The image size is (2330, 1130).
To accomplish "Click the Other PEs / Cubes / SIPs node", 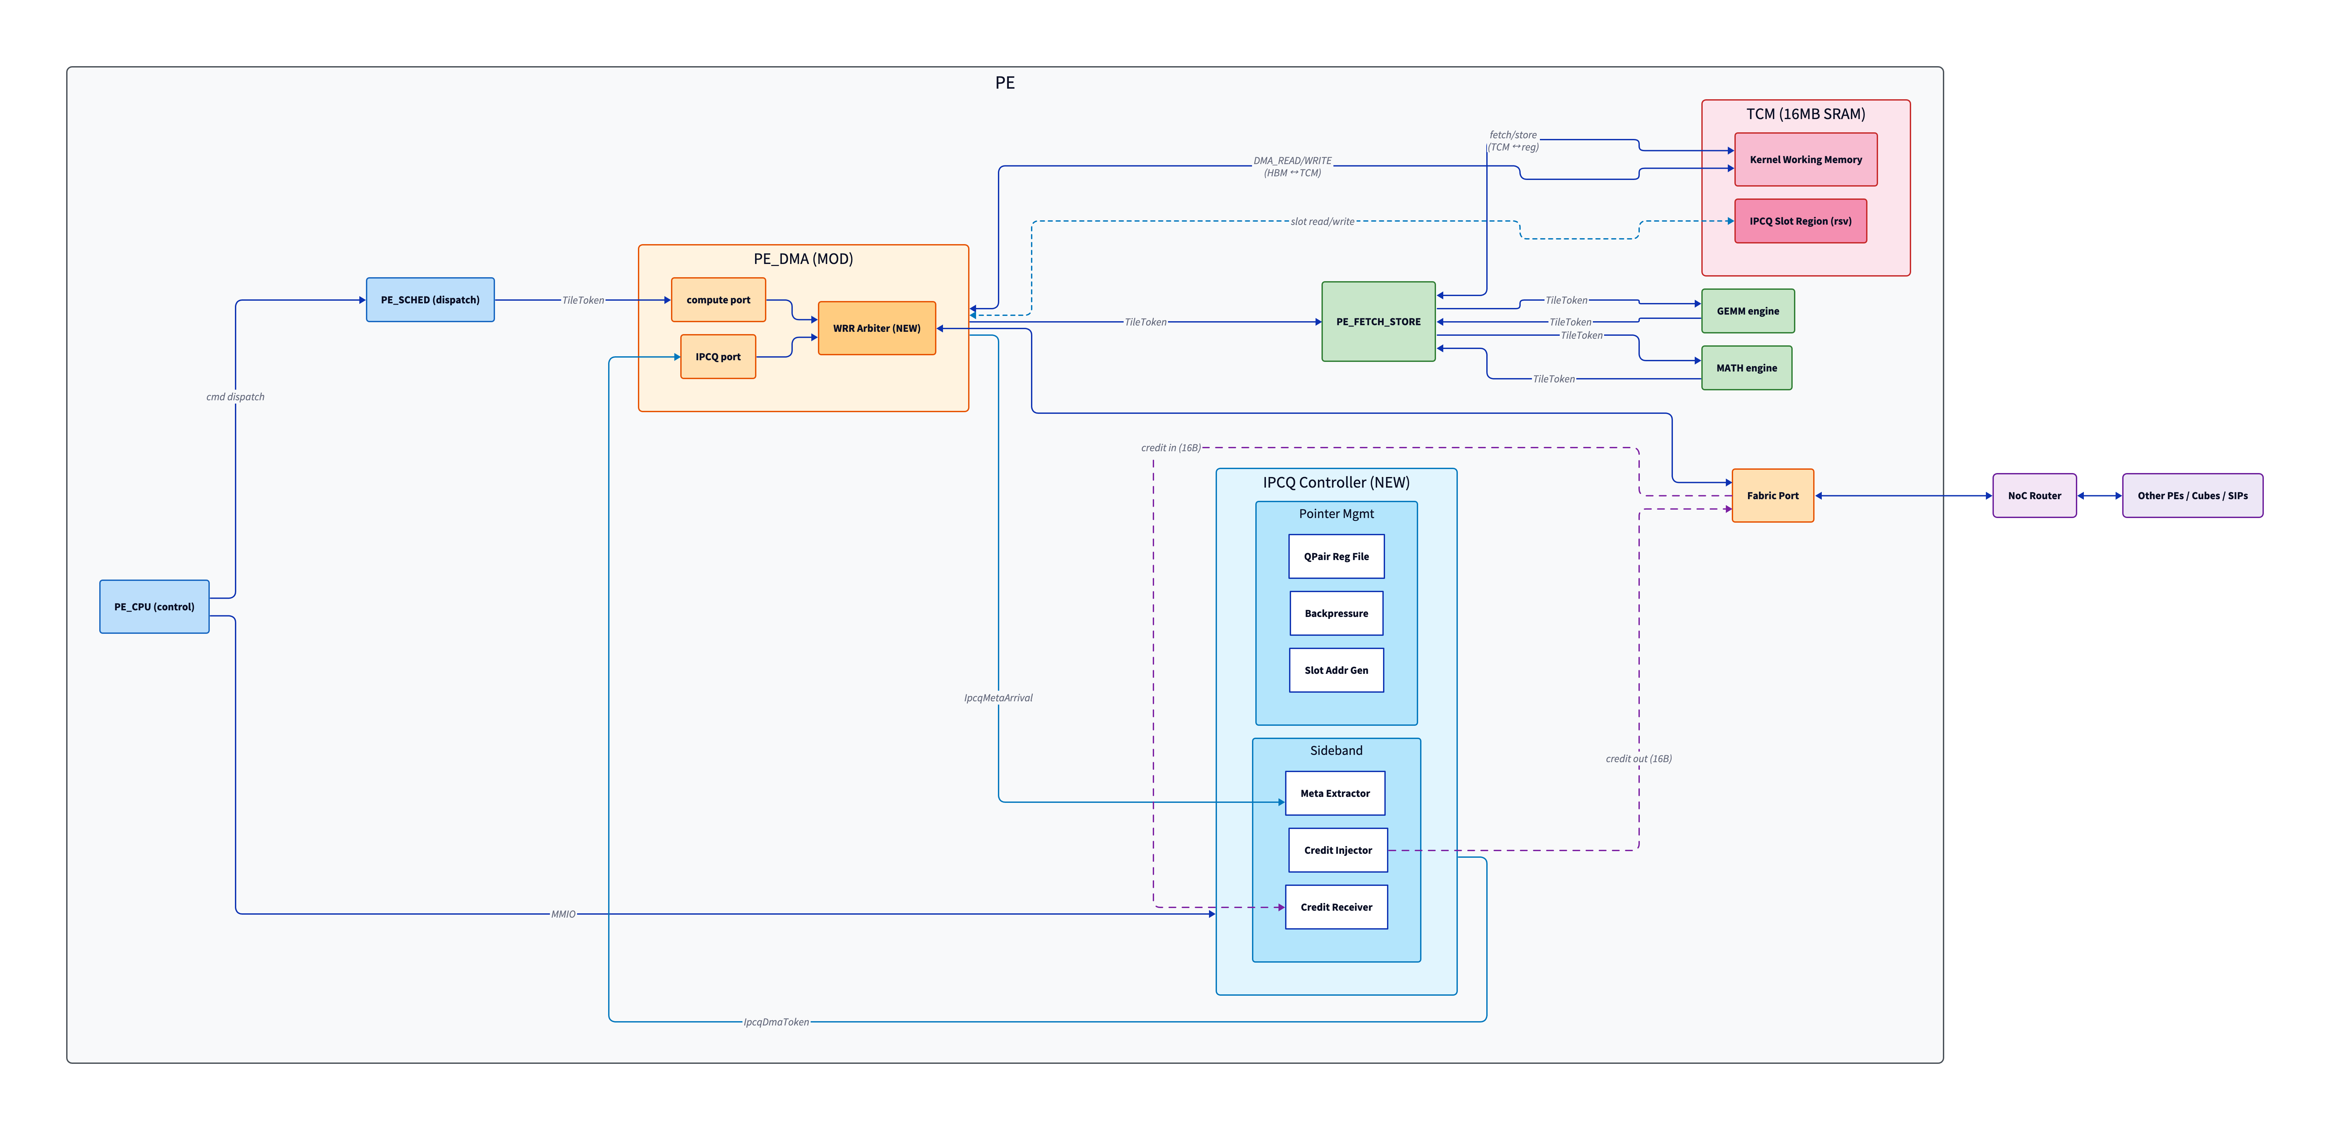I will [2192, 496].
